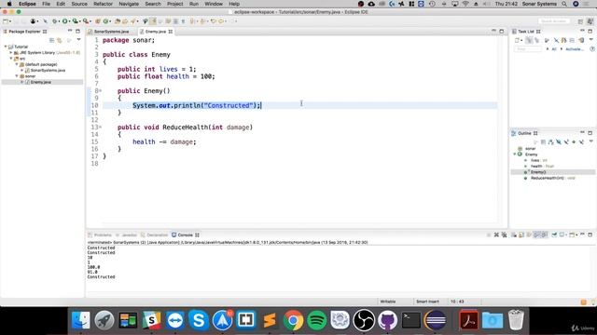Click New Java Class toolbar icon
Image resolution: width=597 pixels, height=335 pixels.
(106, 21)
